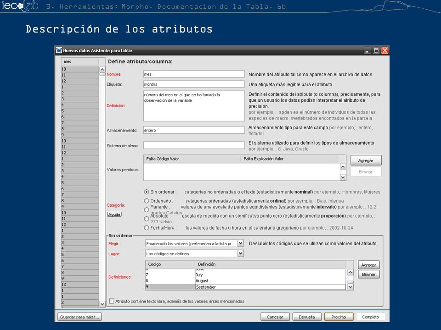Click the Nombre input field containing 'mes'

(x=194, y=74)
